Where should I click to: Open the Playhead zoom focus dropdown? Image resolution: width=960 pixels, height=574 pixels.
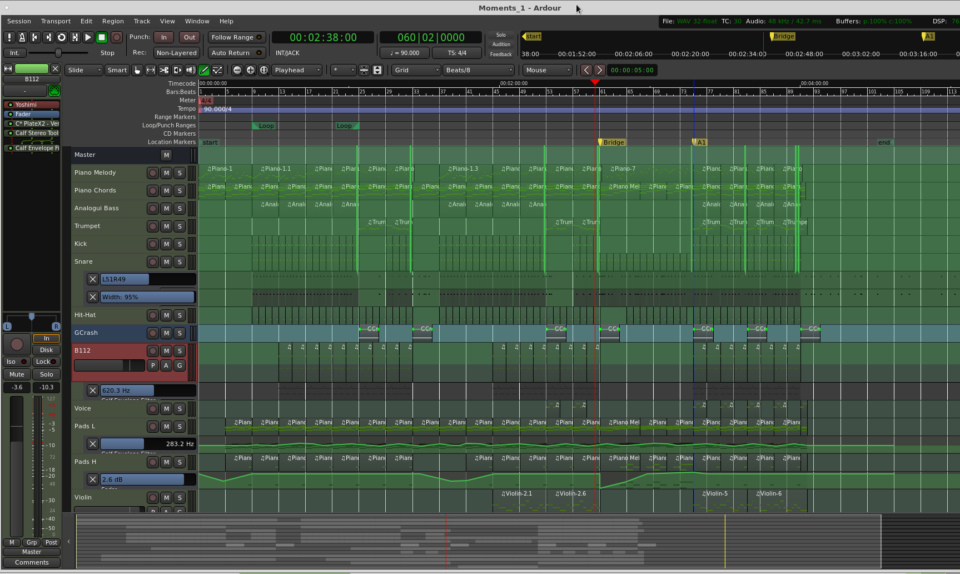pyautogui.click(x=297, y=70)
